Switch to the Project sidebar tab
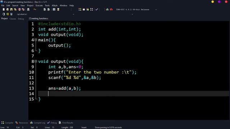 click(4, 19)
